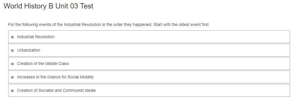Click the 'Urbanization' item text

coord(29,50)
